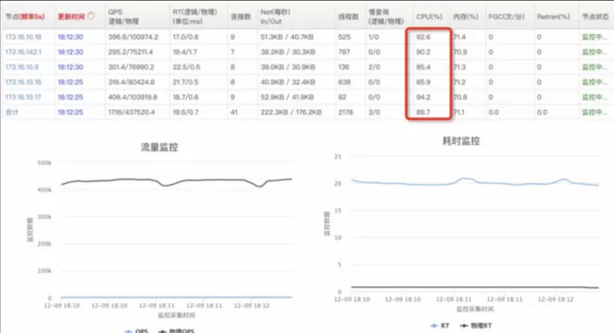Click the 耗时监控 chart title
Image resolution: width=614 pixels, height=333 pixels.
461,141
